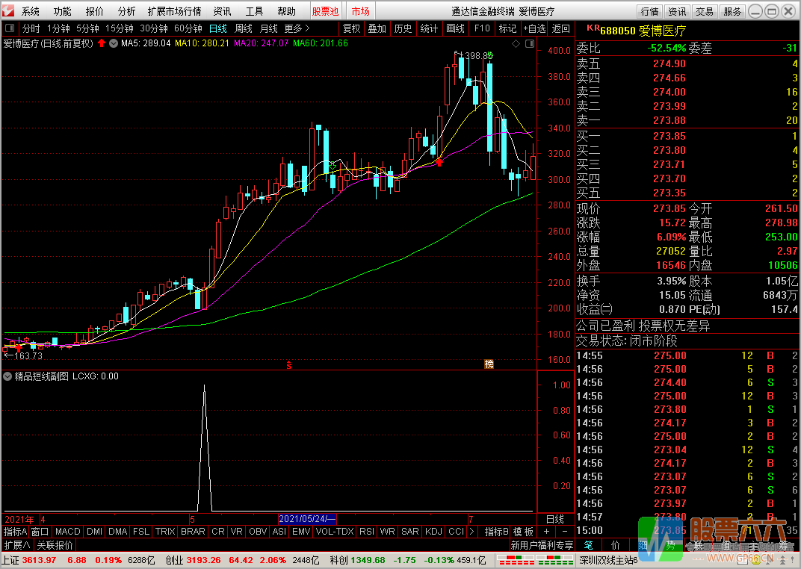801x569 pixels.
Task: Click the 行情 button at top right
Action: point(650,11)
